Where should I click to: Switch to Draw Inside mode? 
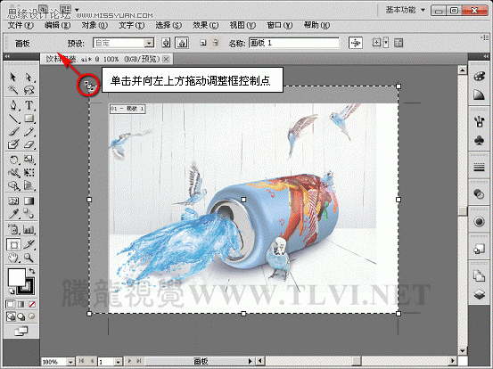[x=32, y=316]
